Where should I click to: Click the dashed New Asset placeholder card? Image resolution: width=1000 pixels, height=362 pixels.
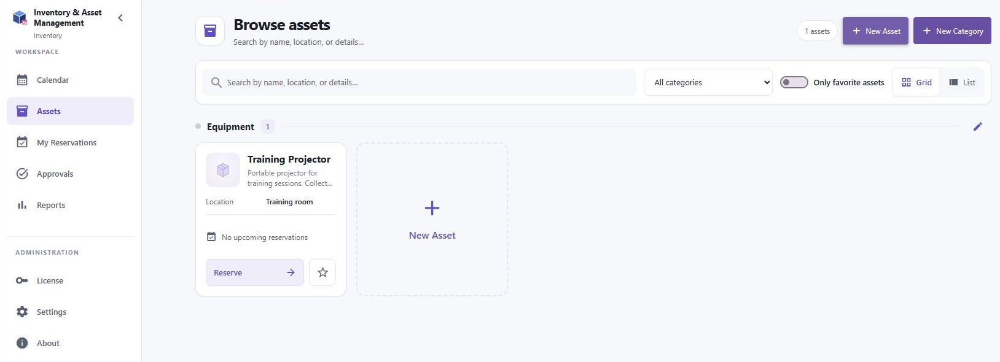point(432,220)
